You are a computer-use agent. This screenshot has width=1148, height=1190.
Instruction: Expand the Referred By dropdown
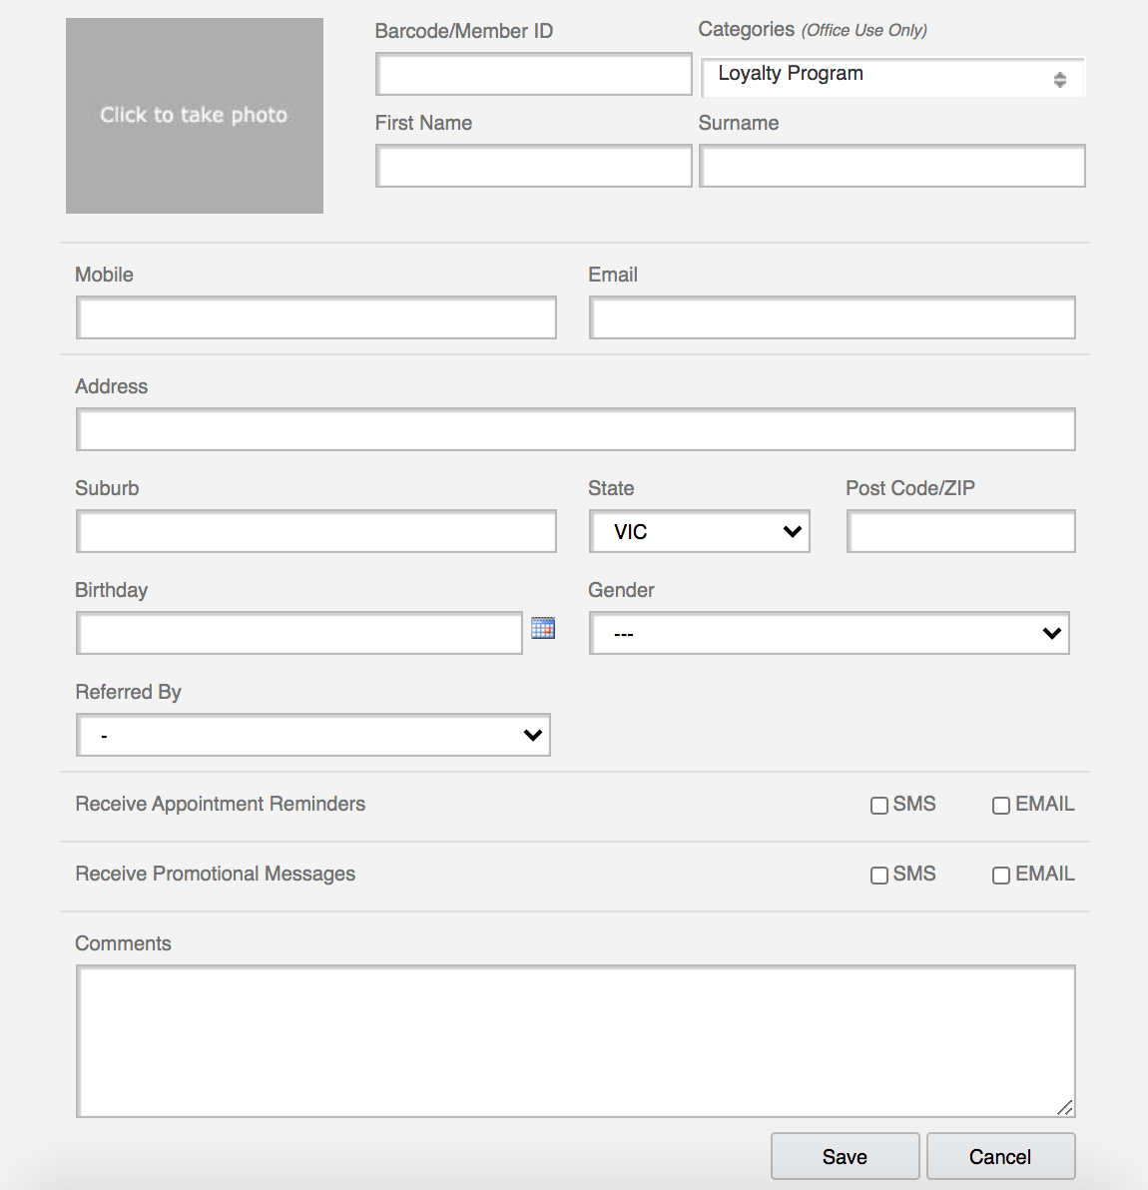(313, 735)
